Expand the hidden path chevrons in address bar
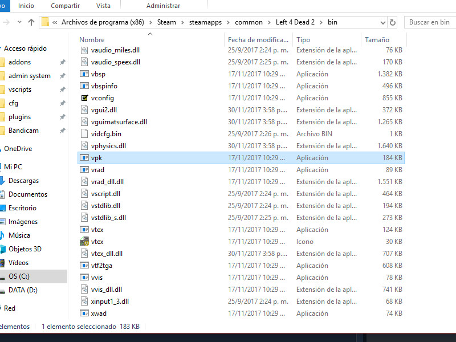Viewport: 456px width, 342px height. 55,22
